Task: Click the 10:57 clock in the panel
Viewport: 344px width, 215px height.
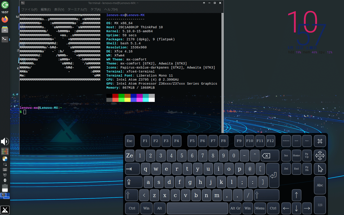Action: click(5, 12)
